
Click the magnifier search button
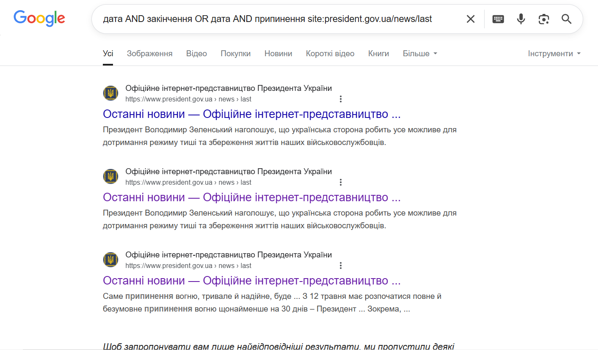(566, 19)
